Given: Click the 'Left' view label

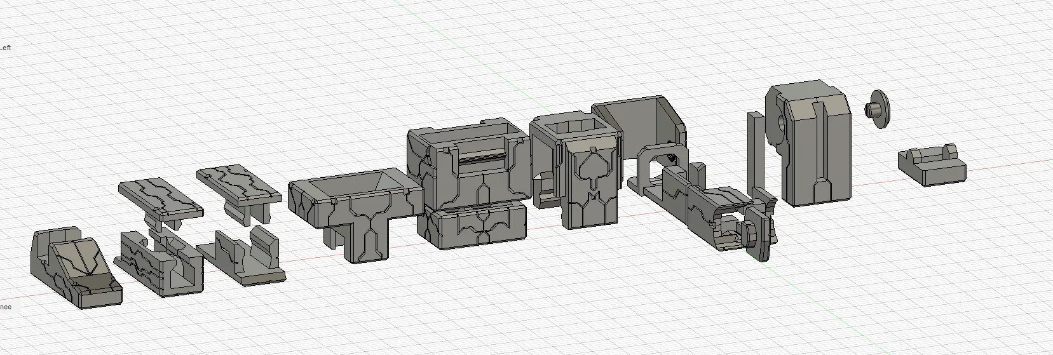Looking at the screenshot, I should pyautogui.click(x=6, y=48).
